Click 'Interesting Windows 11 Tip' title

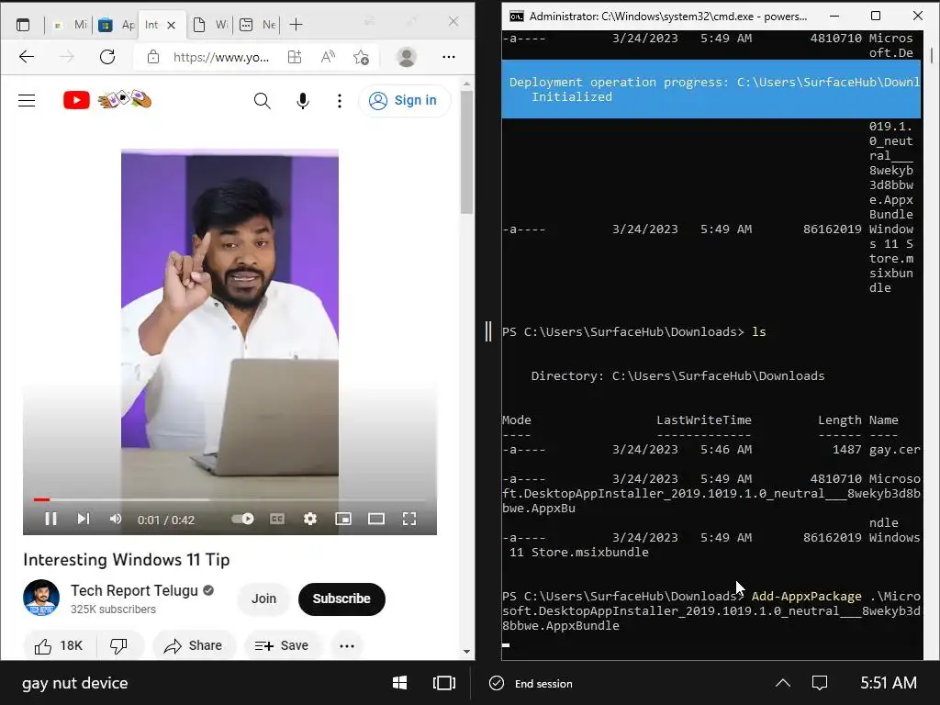coord(127,559)
